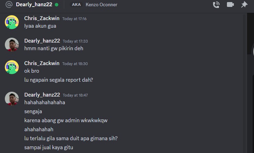This screenshot has height=153, width=254.
Task: Click Chris_Zackwin's avatar at 18:30 message
Action: click(12, 67)
